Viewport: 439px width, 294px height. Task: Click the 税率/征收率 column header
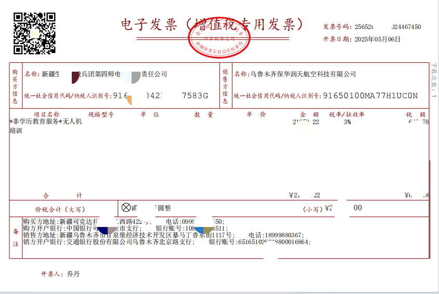pos(346,114)
